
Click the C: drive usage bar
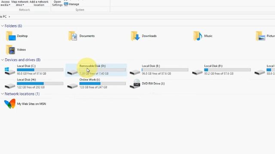[40, 70]
